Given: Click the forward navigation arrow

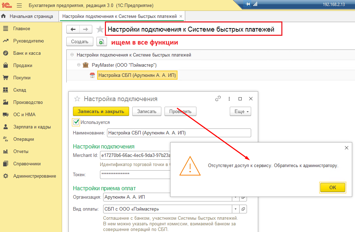Looking at the screenshot, I should [x=86, y=29].
